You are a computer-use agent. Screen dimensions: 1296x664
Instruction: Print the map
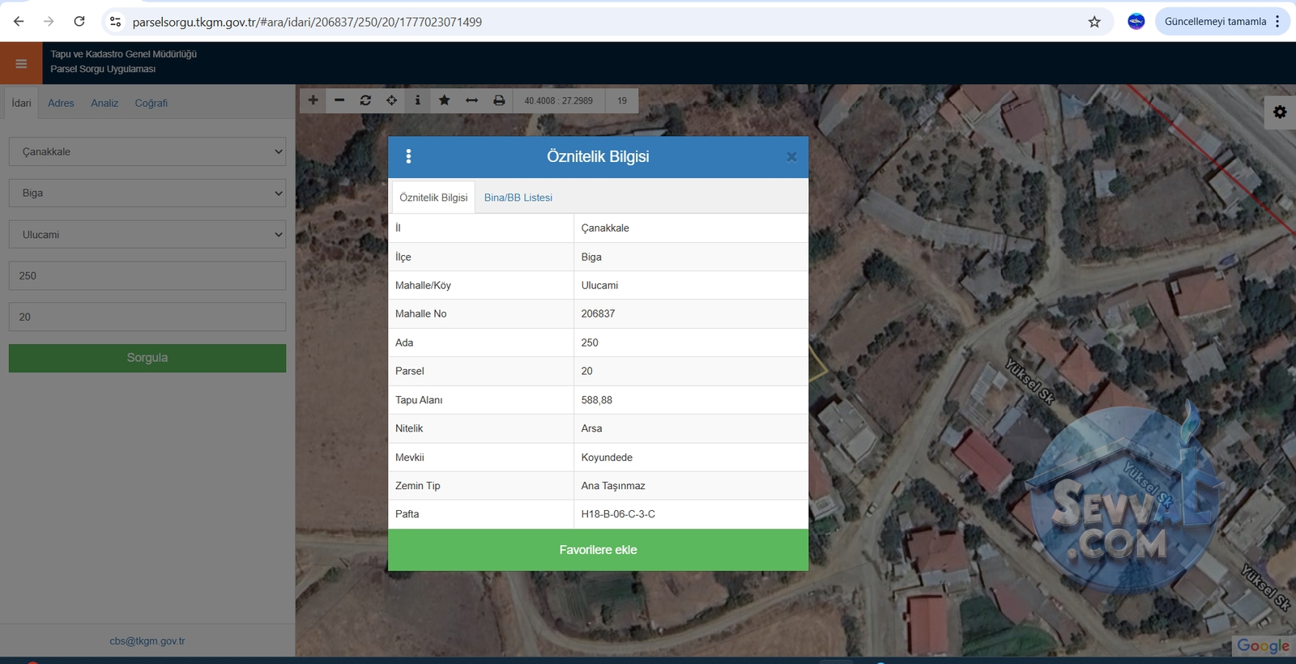(x=499, y=100)
